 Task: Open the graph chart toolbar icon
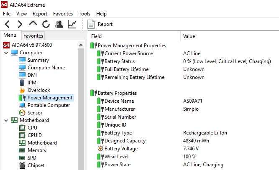pos(72,24)
